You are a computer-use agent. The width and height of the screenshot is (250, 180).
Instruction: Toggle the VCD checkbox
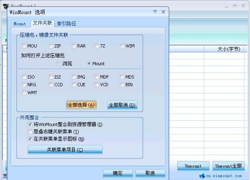(97, 85)
